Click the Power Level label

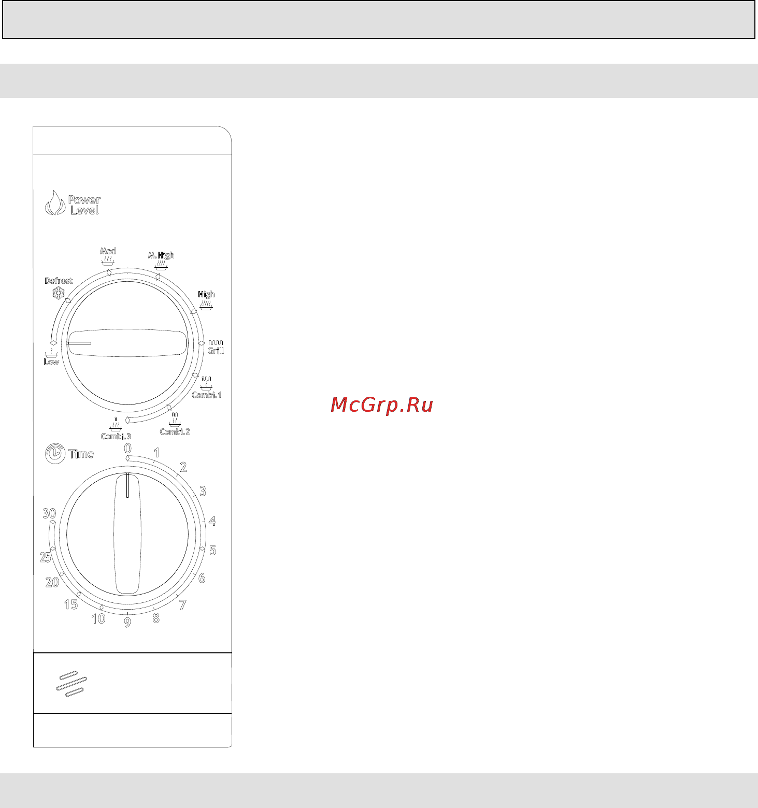84,205
